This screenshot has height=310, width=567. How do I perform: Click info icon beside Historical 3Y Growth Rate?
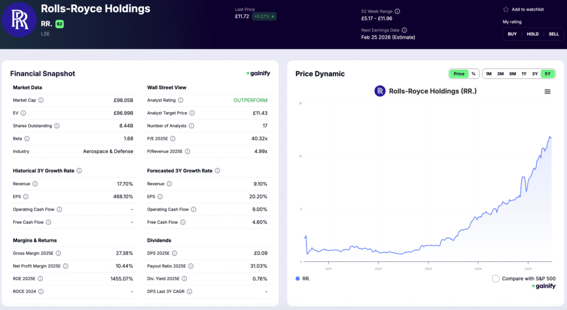(x=79, y=171)
